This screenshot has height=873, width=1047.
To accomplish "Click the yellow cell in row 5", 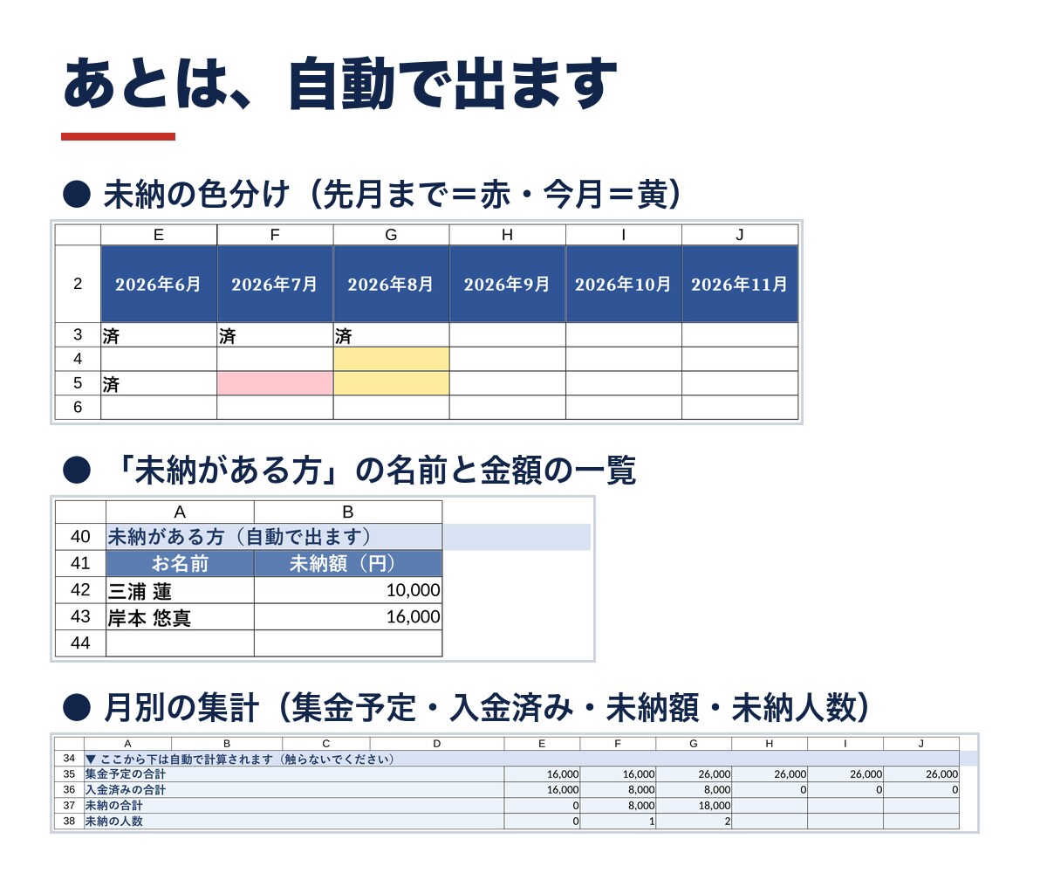I will [391, 383].
